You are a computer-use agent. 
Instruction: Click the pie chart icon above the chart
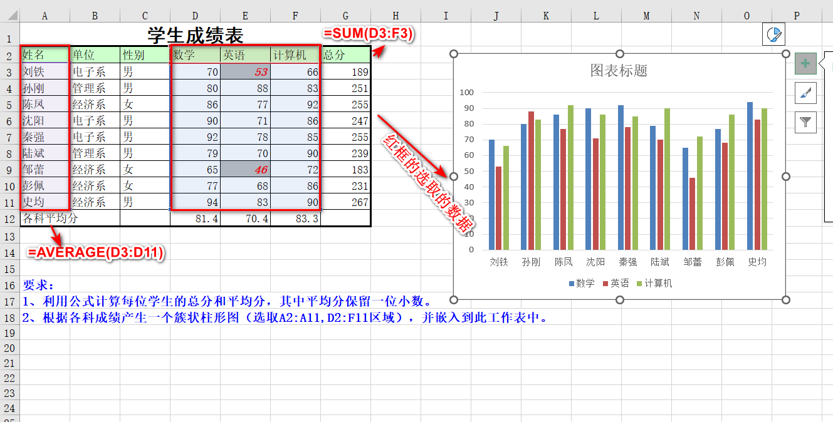[774, 34]
